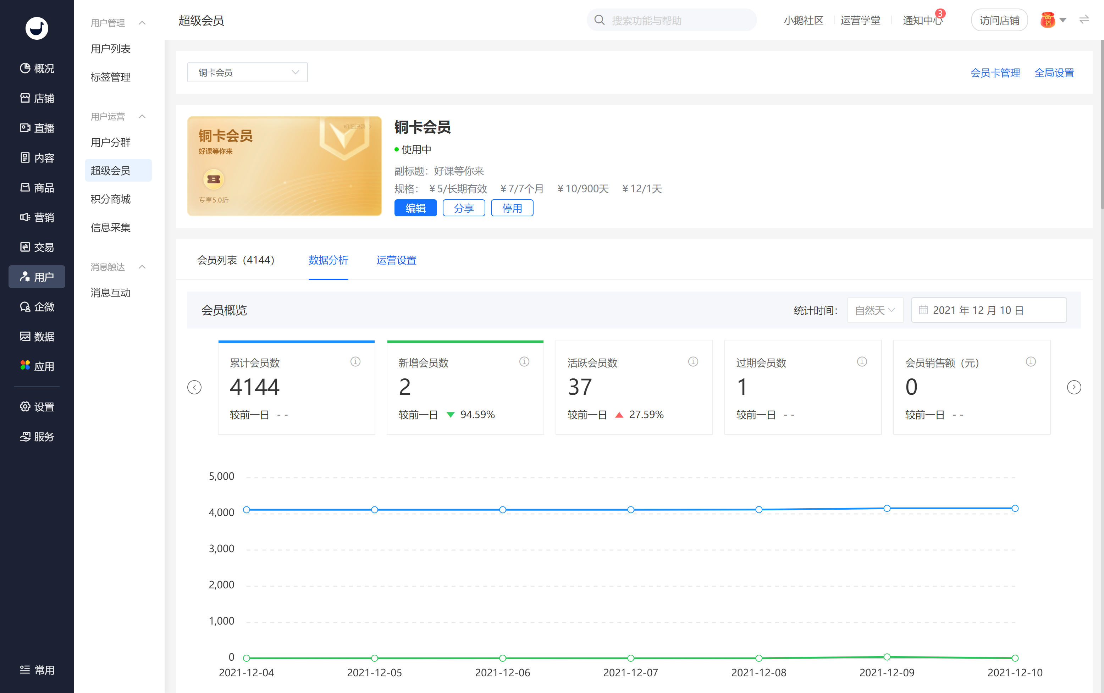
Task: Open the 会员卡管理 link
Action: point(995,72)
